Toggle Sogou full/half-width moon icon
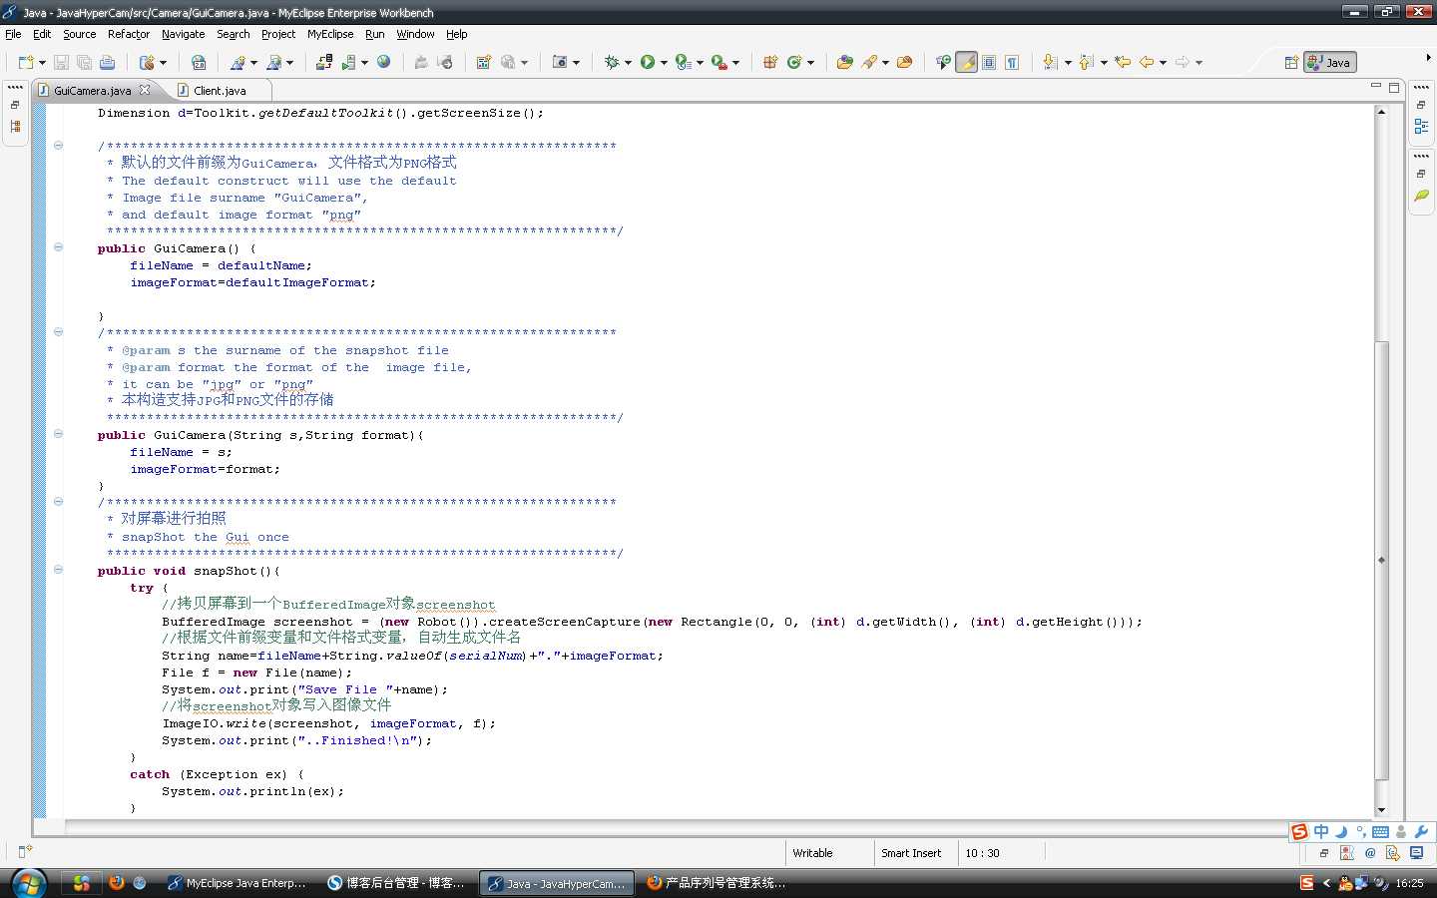Screen dimensions: 1437x898 (1341, 831)
